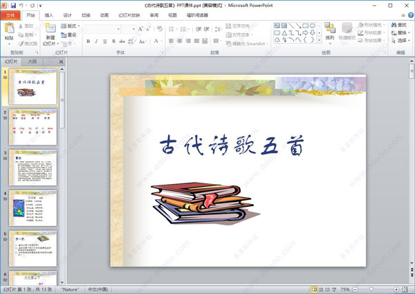The width and height of the screenshot is (415, 294).
Task: Close the slides pane with X
Action: [61, 62]
